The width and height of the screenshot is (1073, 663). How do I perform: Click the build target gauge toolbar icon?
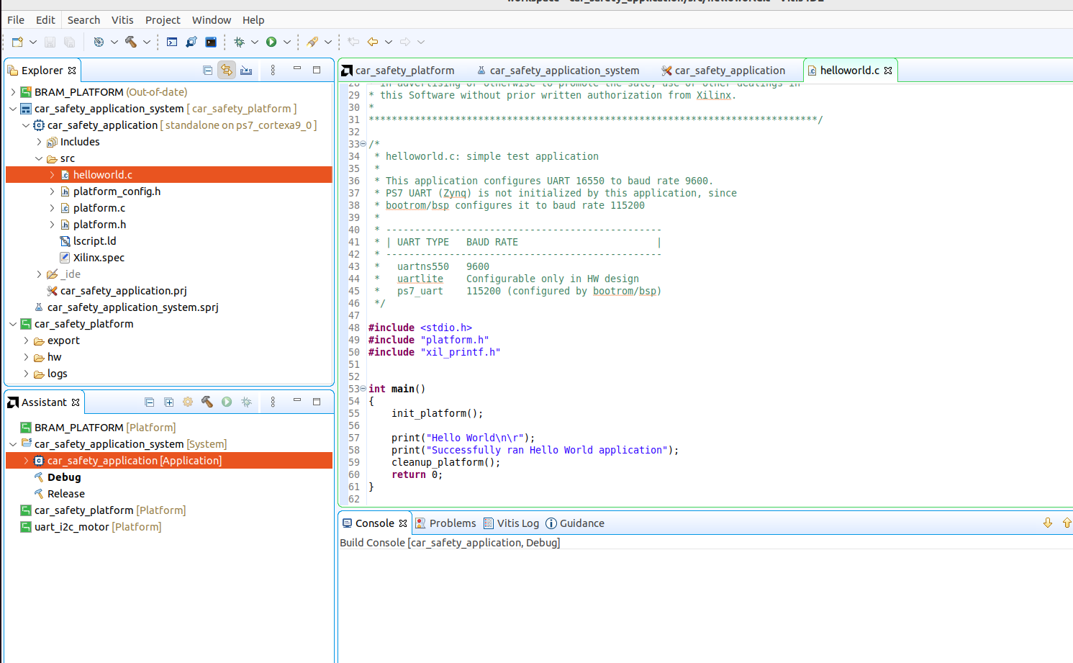[x=99, y=42]
